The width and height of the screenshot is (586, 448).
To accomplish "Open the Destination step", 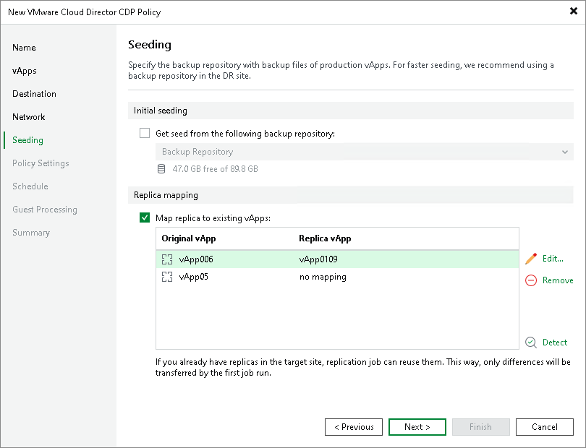I will tap(35, 94).
